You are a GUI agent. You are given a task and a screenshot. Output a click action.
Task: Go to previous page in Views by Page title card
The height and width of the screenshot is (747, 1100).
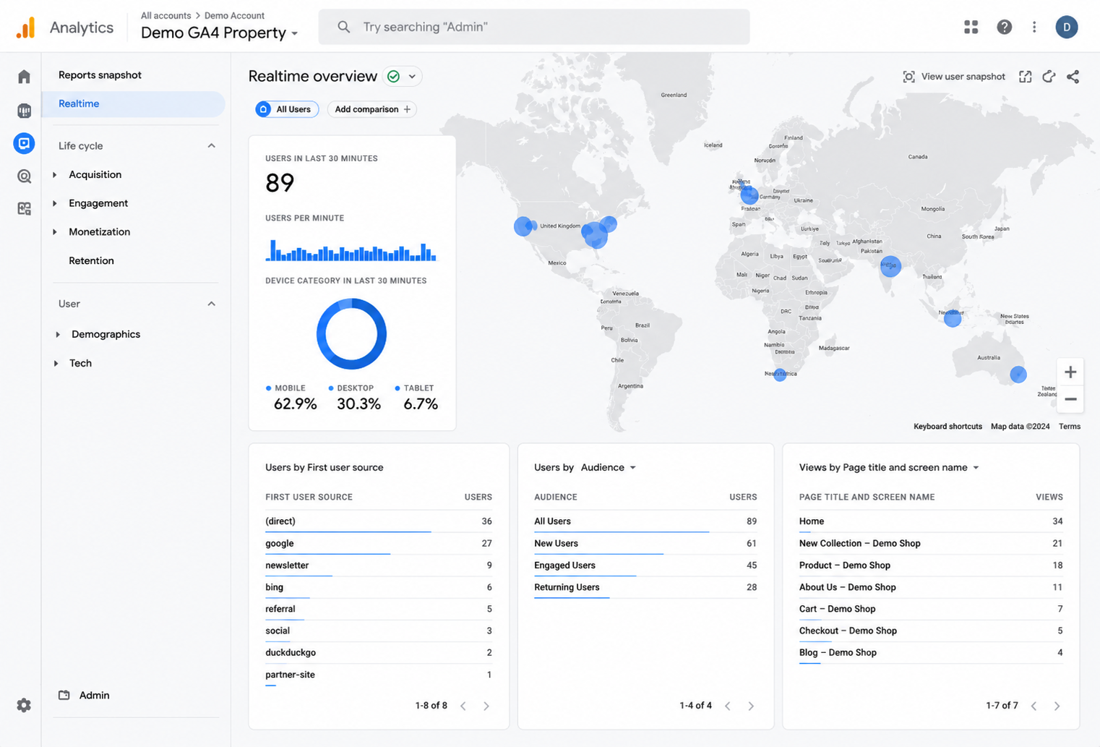(1034, 706)
